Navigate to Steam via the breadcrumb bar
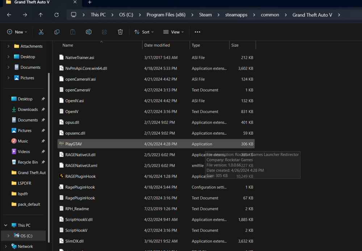Viewport: 362px width, 251px height. tap(205, 15)
